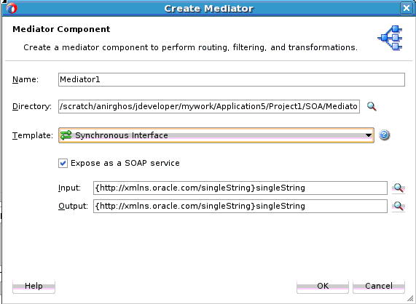
Task: Click the dialog resize grip corner
Action: tap(410, 298)
